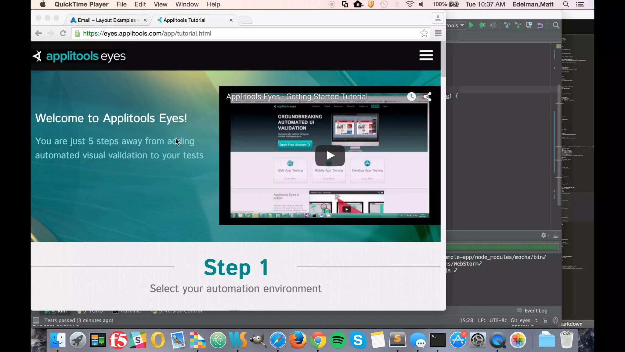Click the purple Revert undo arrow icon
The width and height of the screenshot is (625, 352).
tap(540, 25)
